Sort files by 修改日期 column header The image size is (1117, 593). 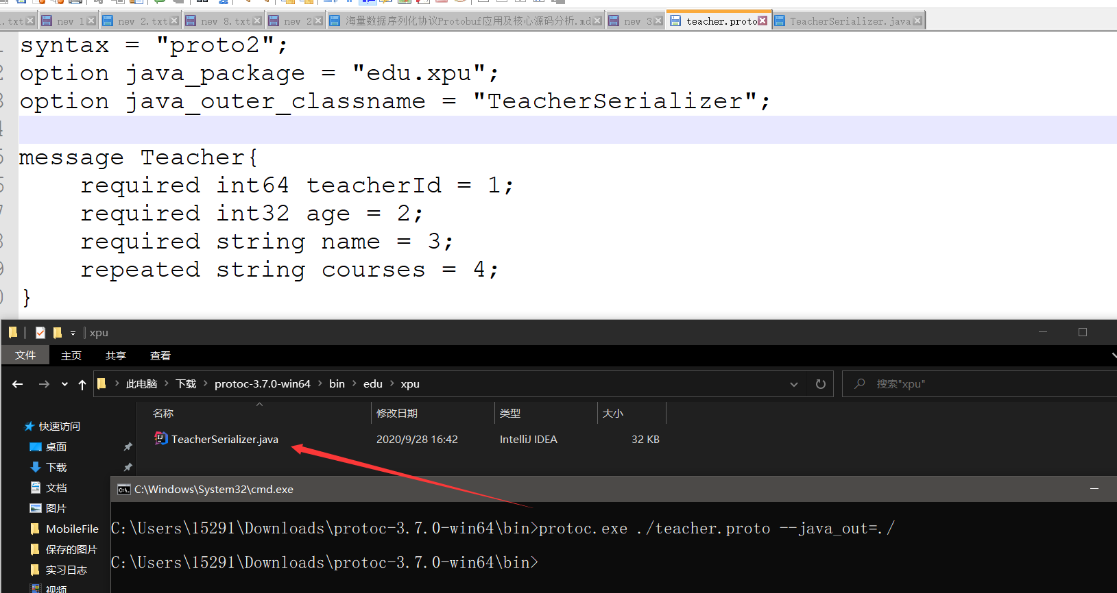click(397, 413)
